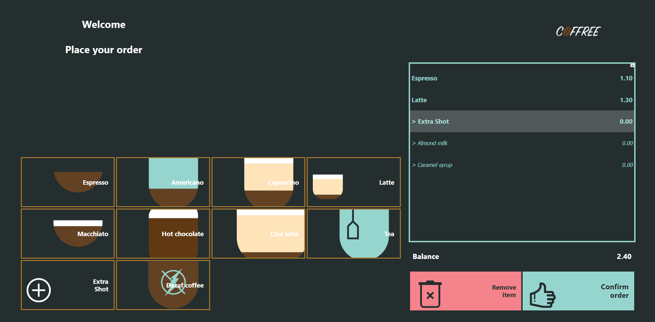Select the Tea drink tile

tap(354, 233)
